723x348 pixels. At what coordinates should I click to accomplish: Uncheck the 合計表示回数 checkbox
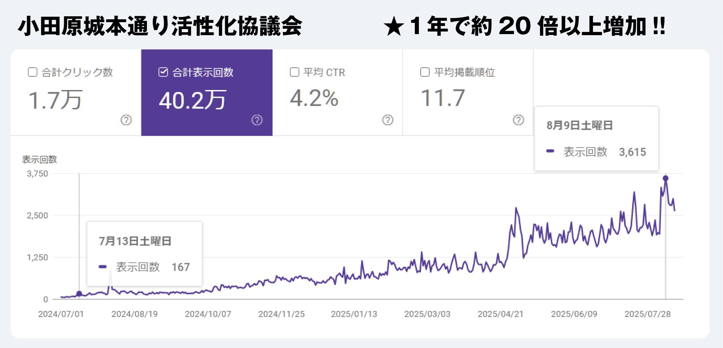(x=163, y=72)
